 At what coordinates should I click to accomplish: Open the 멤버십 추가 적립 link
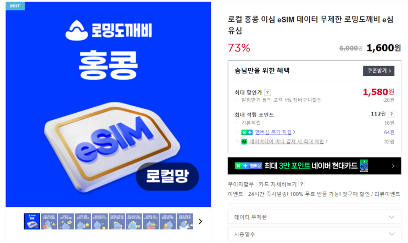[275, 132]
